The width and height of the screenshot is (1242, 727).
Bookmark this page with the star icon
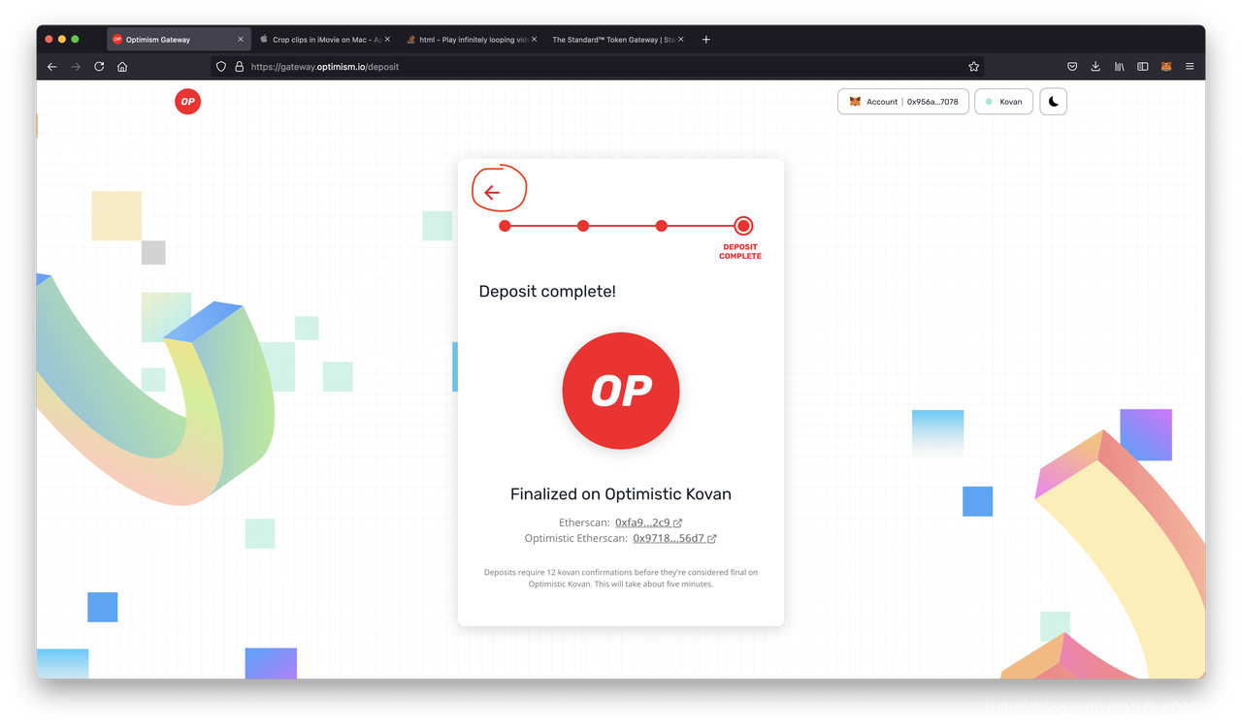coord(973,67)
